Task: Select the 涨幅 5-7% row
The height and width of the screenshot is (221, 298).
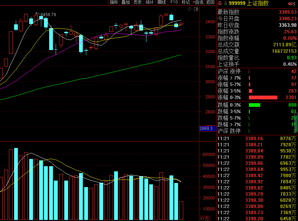Action: tap(257, 85)
